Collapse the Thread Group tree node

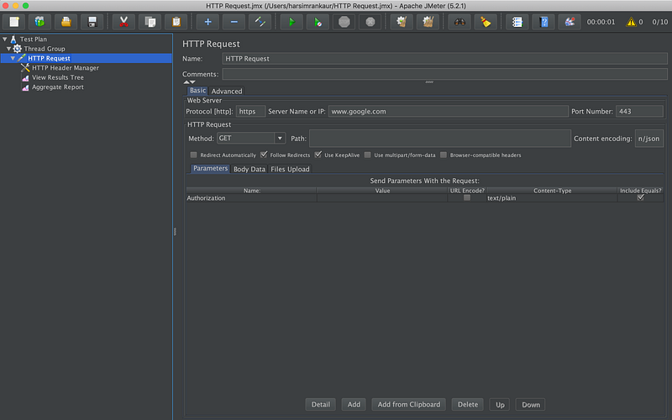pyautogui.click(x=8, y=49)
